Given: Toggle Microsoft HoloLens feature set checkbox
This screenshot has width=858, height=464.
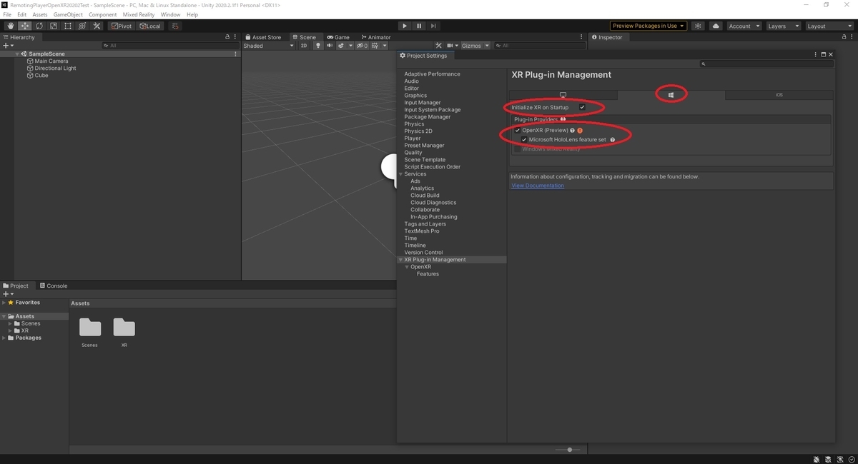Looking at the screenshot, I should (524, 140).
